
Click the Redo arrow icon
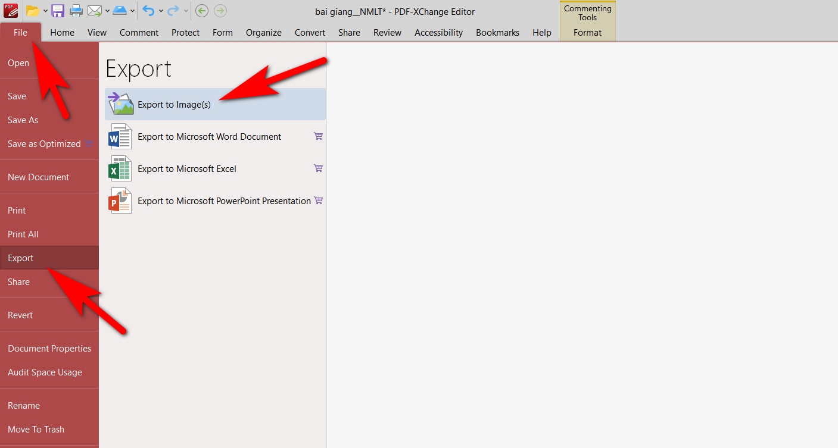pos(173,11)
